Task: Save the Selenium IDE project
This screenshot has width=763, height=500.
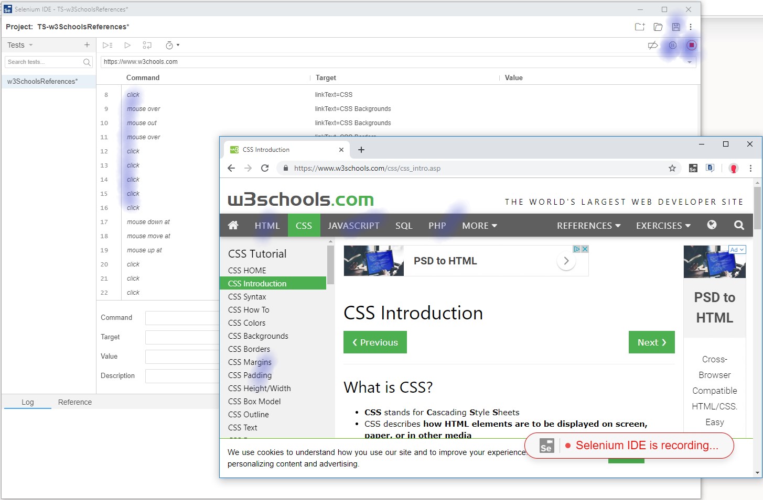Action: tap(676, 27)
